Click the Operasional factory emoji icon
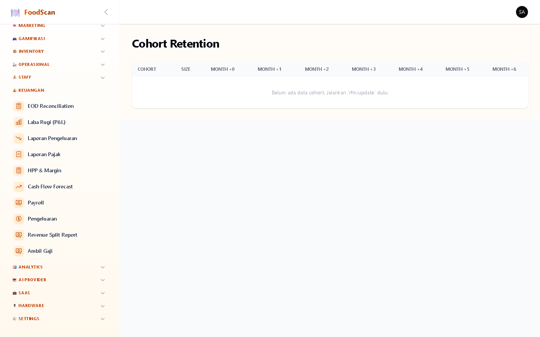Image resolution: width=540 pixels, height=337 pixels. pos(15,64)
